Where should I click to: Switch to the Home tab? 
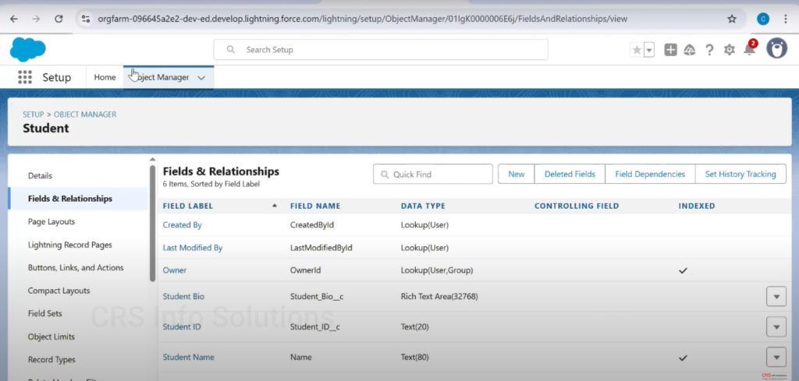pos(105,77)
